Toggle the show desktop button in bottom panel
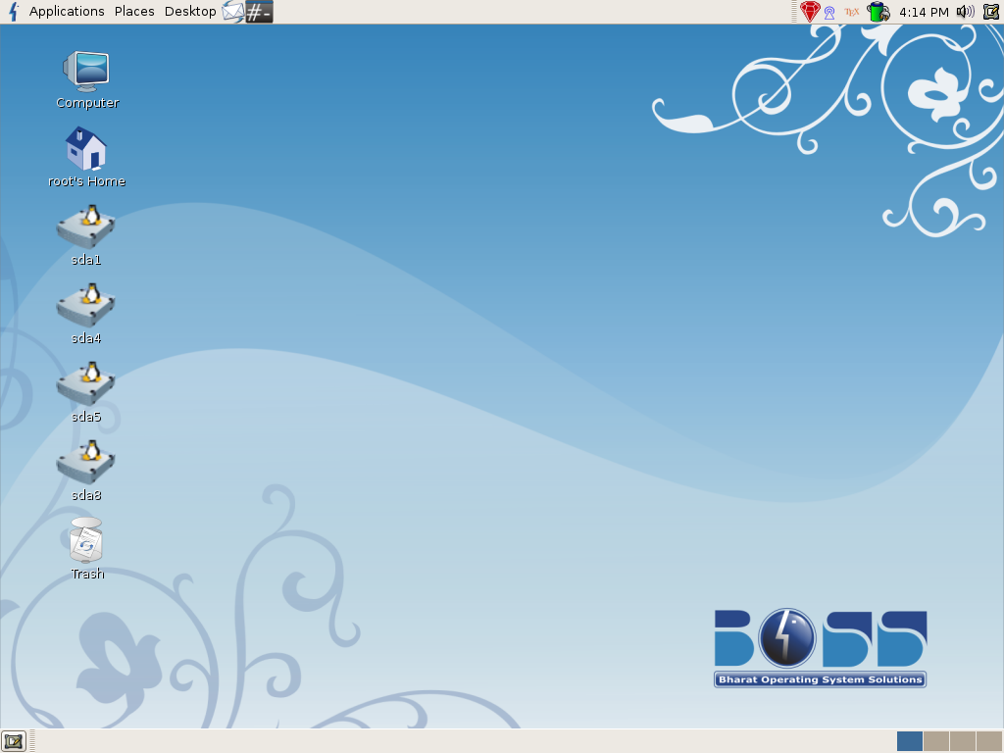The width and height of the screenshot is (1004, 753). (x=13, y=741)
